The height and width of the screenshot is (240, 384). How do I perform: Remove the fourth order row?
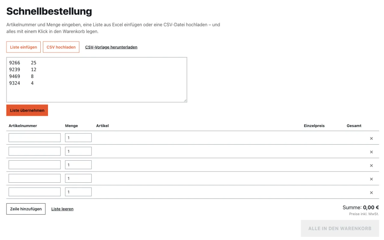pyautogui.click(x=371, y=179)
